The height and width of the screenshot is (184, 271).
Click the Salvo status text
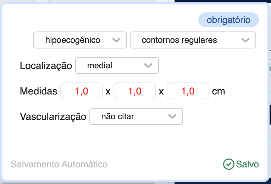[x=248, y=165]
